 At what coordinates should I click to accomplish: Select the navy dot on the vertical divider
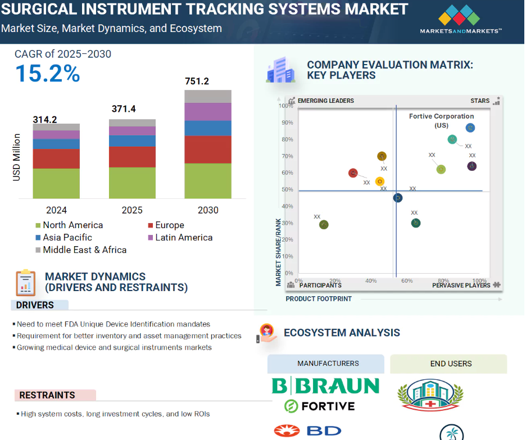[398, 198]
